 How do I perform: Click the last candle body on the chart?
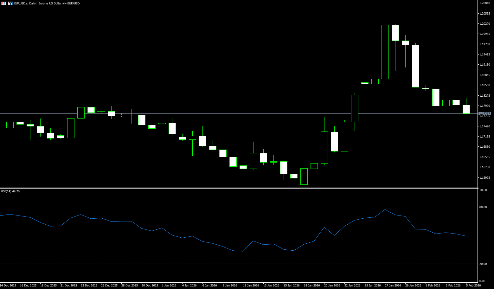click(466, 109)
